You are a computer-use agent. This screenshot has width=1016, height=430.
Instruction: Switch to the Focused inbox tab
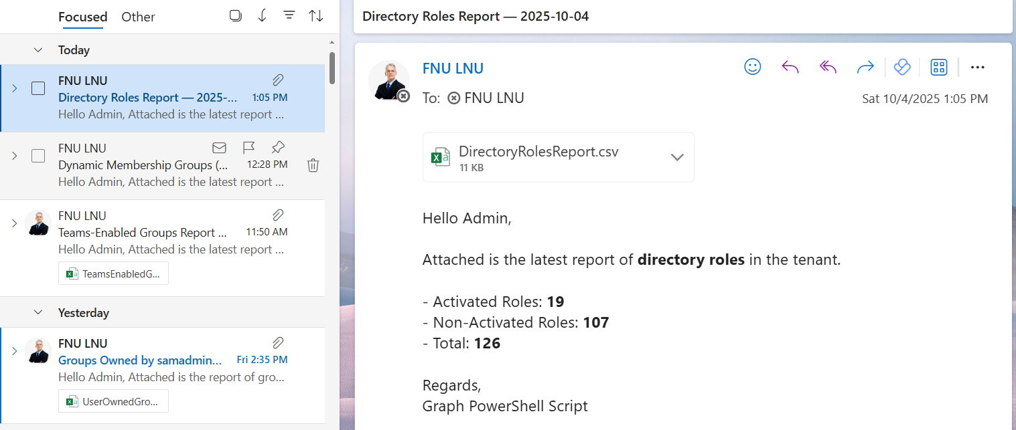tap(82, 17)
